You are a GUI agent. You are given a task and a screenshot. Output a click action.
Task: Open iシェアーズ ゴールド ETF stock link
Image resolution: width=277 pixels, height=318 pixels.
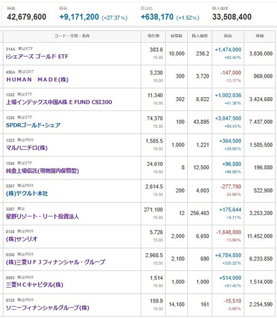(x=37, y=57)
